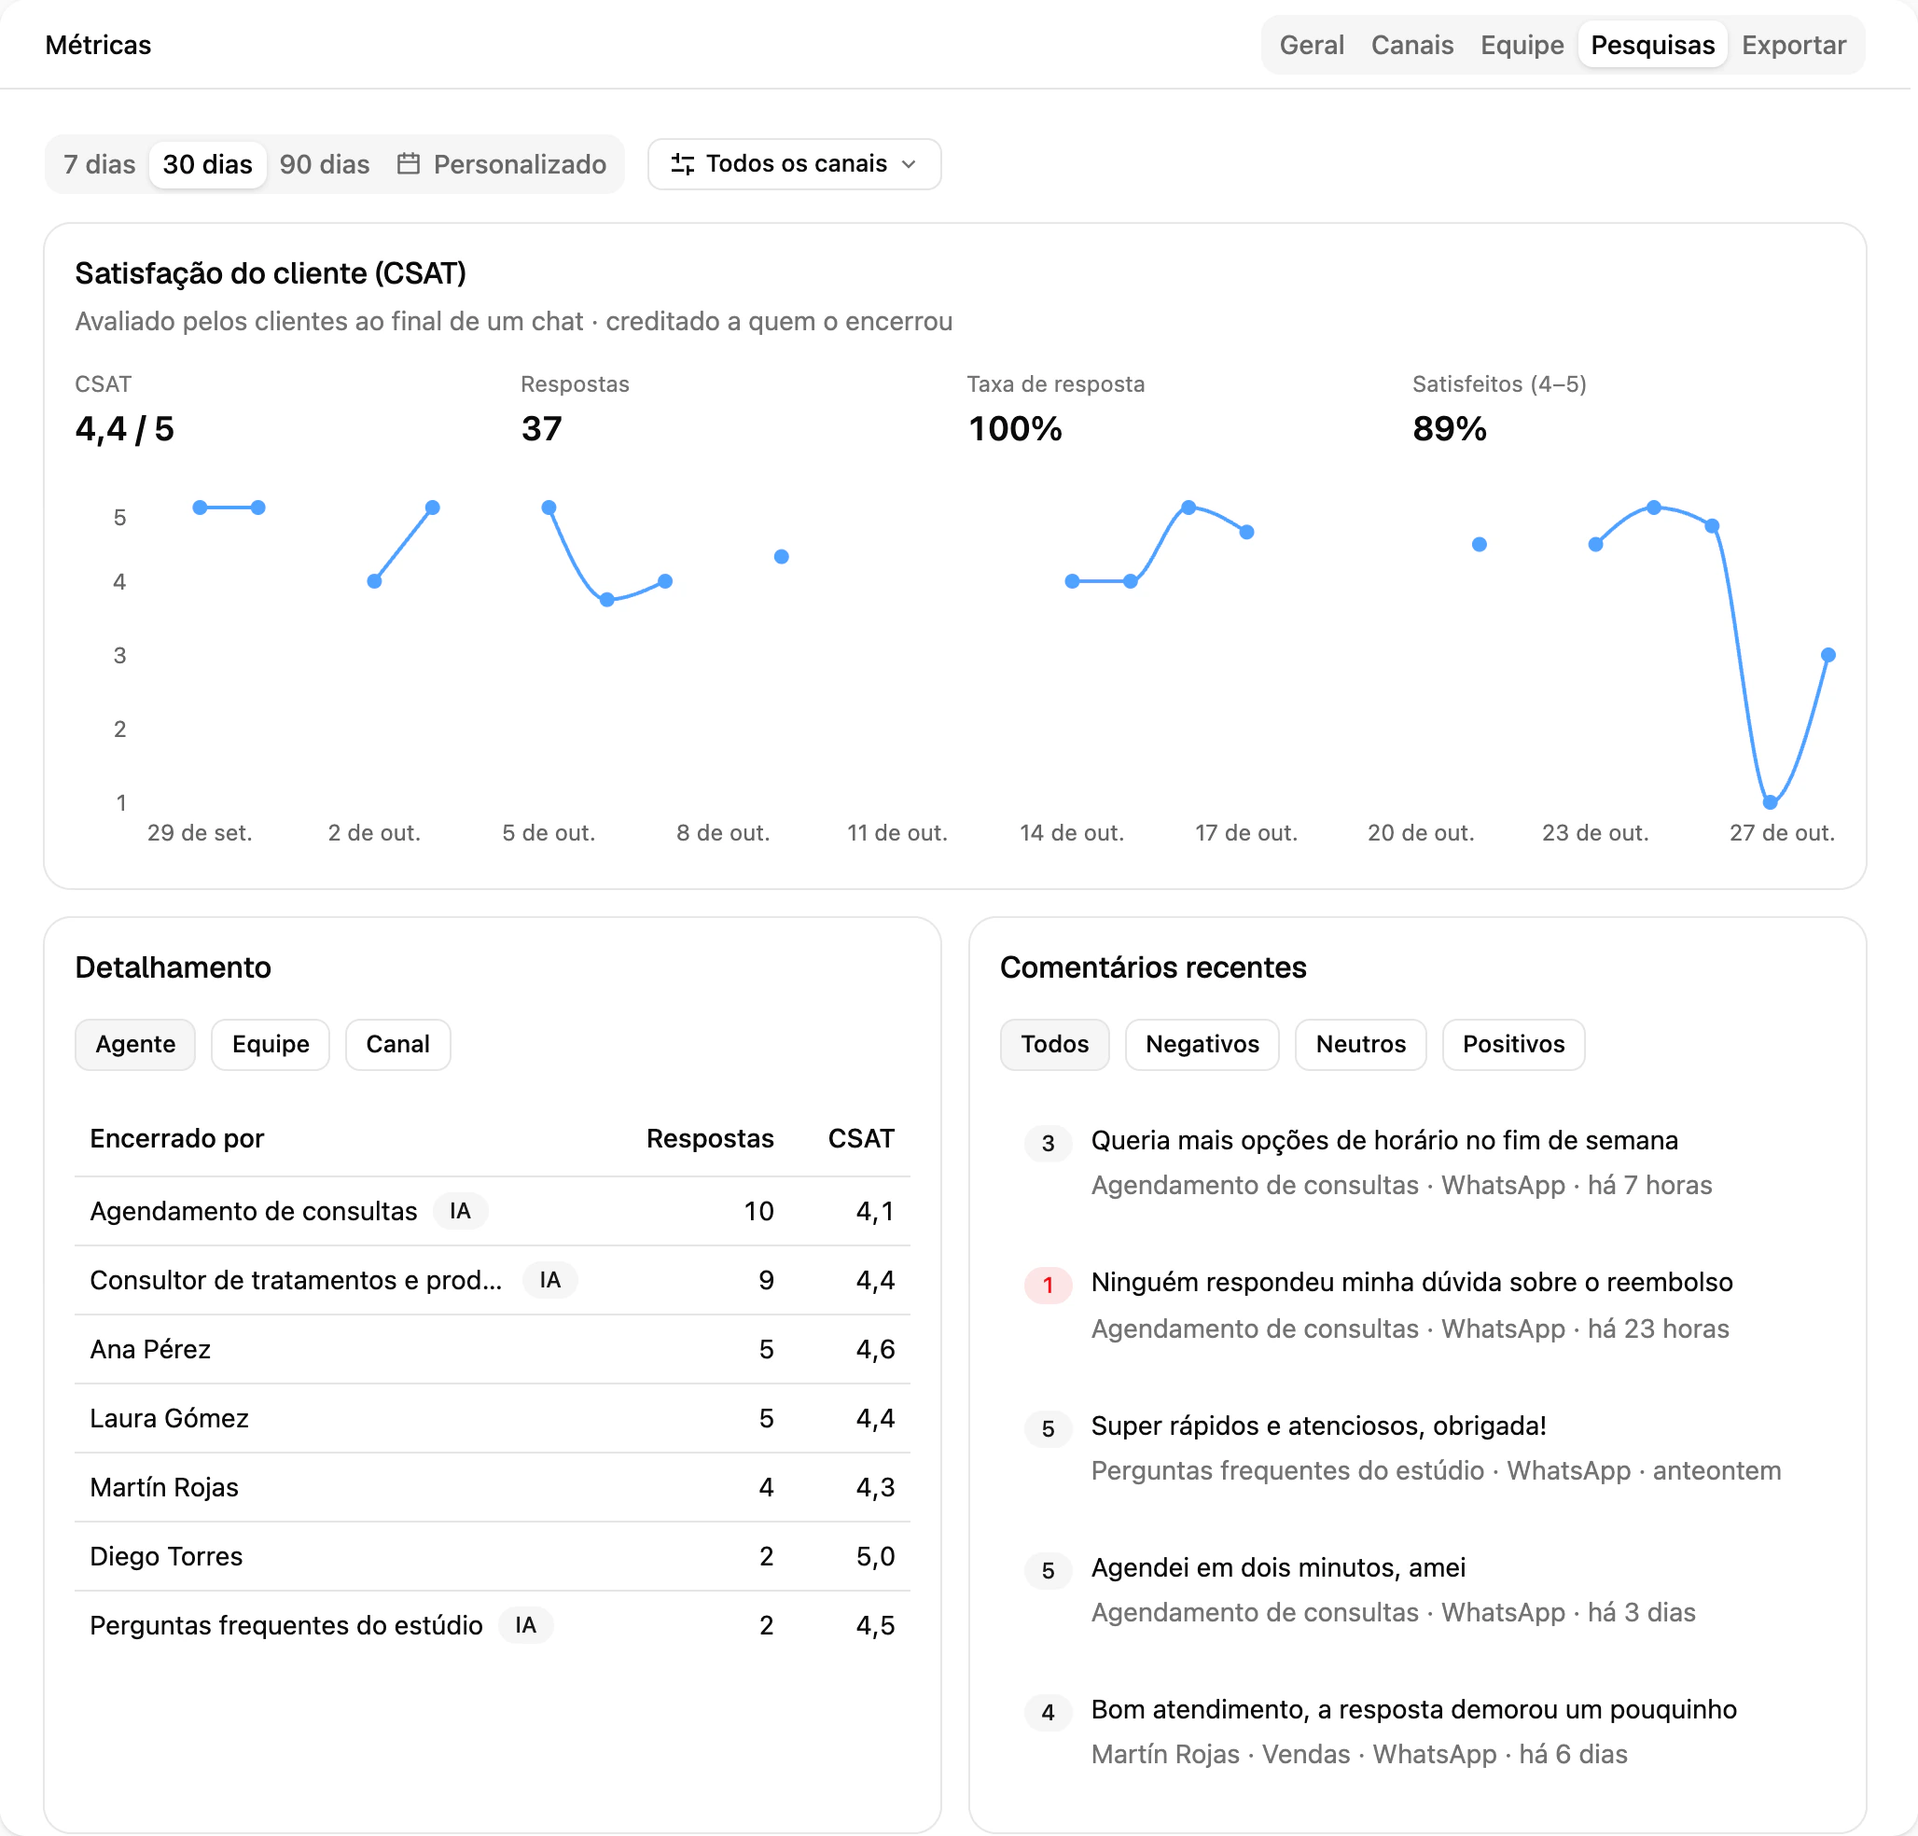Select the 30 dias period
Image resolution: width=1918 pixels, height=1836 pixels.
pyautogui.click(x=207, y=164)
